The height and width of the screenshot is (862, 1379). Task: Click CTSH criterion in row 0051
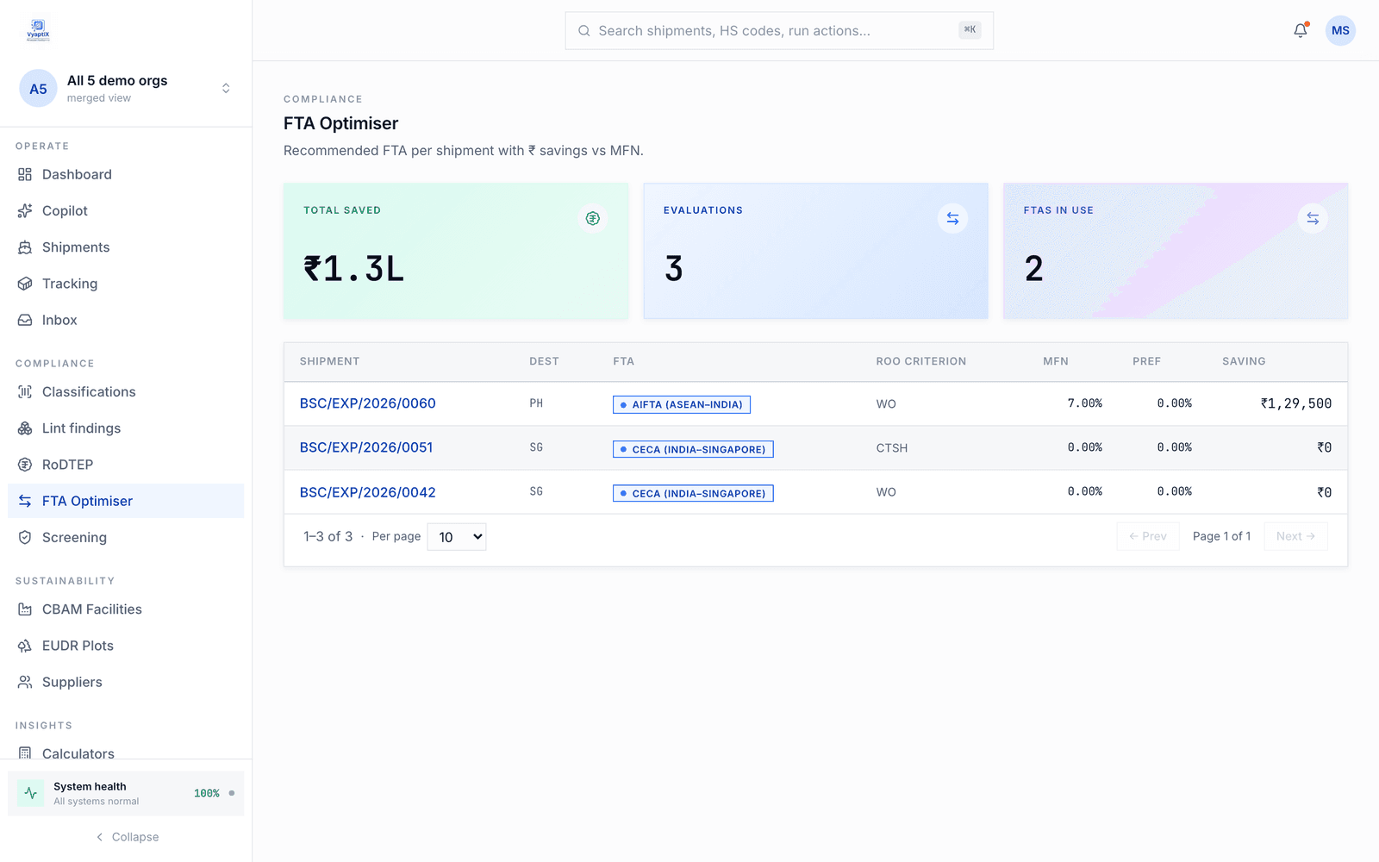[x=892, y=448]
